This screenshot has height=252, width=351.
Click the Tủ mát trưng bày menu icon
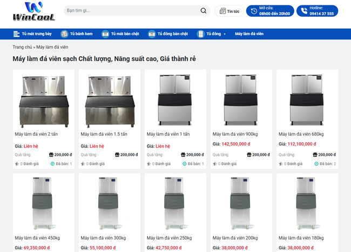(16, 34)
